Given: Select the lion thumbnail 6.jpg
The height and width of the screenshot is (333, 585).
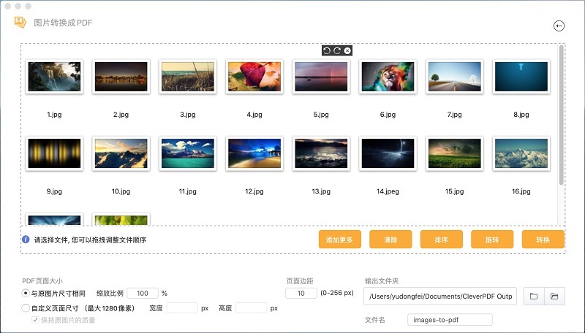Looking at the screenshot, I should [x=388, y=77].
